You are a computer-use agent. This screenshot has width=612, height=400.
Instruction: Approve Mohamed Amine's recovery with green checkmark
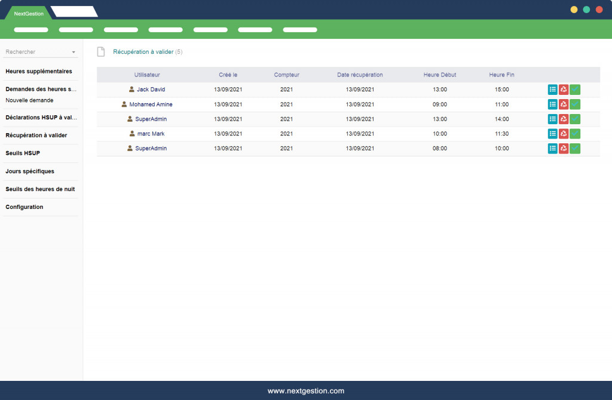click(x=575, y=104)
